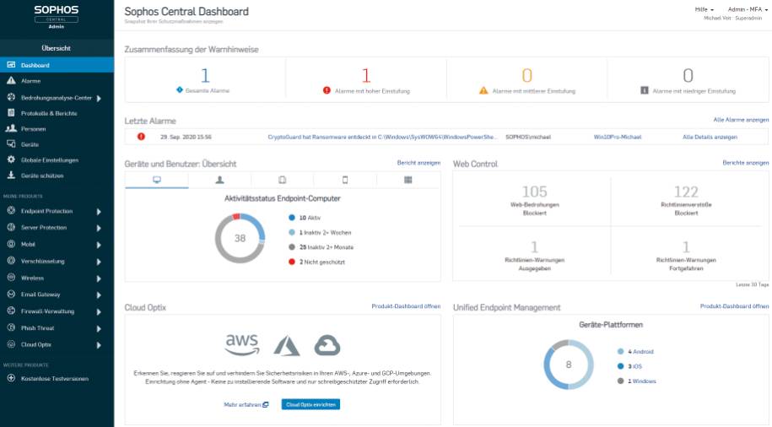
Task: Click the Kostenlose Testversionen plus icon
Action: [x=11, y=378]
